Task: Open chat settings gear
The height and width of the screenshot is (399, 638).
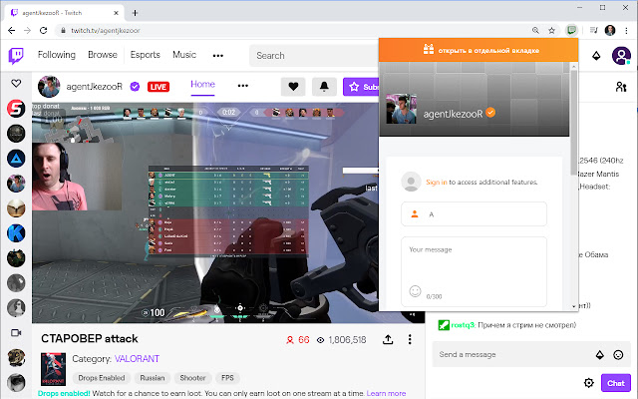Action: click(x=589, y=383)
